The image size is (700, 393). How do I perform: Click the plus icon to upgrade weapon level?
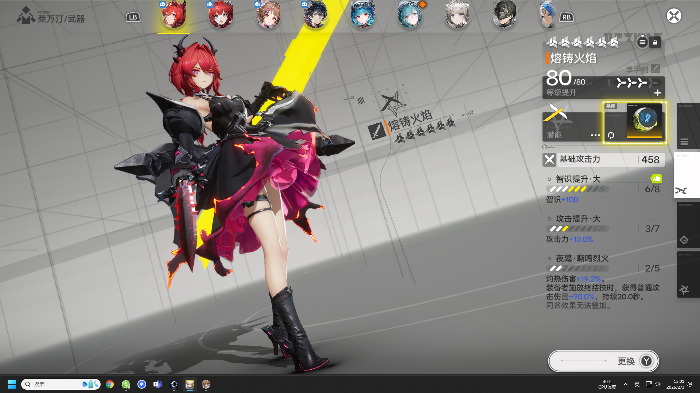pos(657,93)
